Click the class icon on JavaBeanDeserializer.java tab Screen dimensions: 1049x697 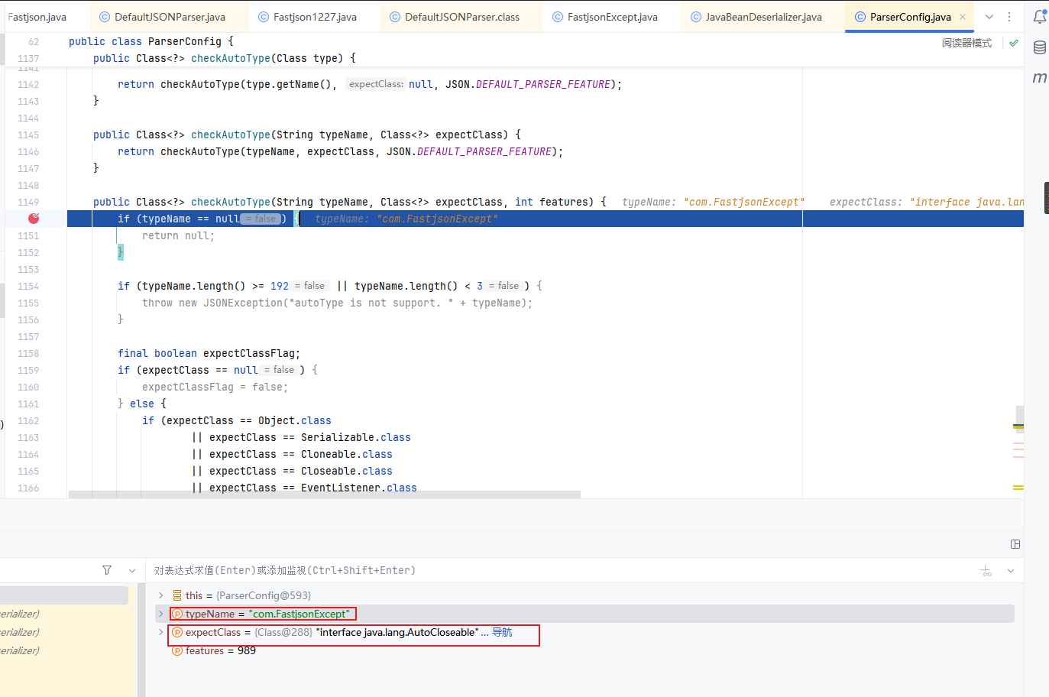tap(696, 17)
